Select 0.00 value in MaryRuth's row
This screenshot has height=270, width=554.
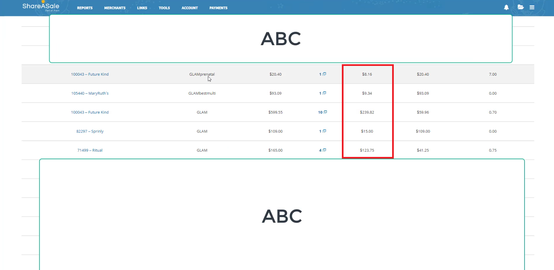(493, 93)
